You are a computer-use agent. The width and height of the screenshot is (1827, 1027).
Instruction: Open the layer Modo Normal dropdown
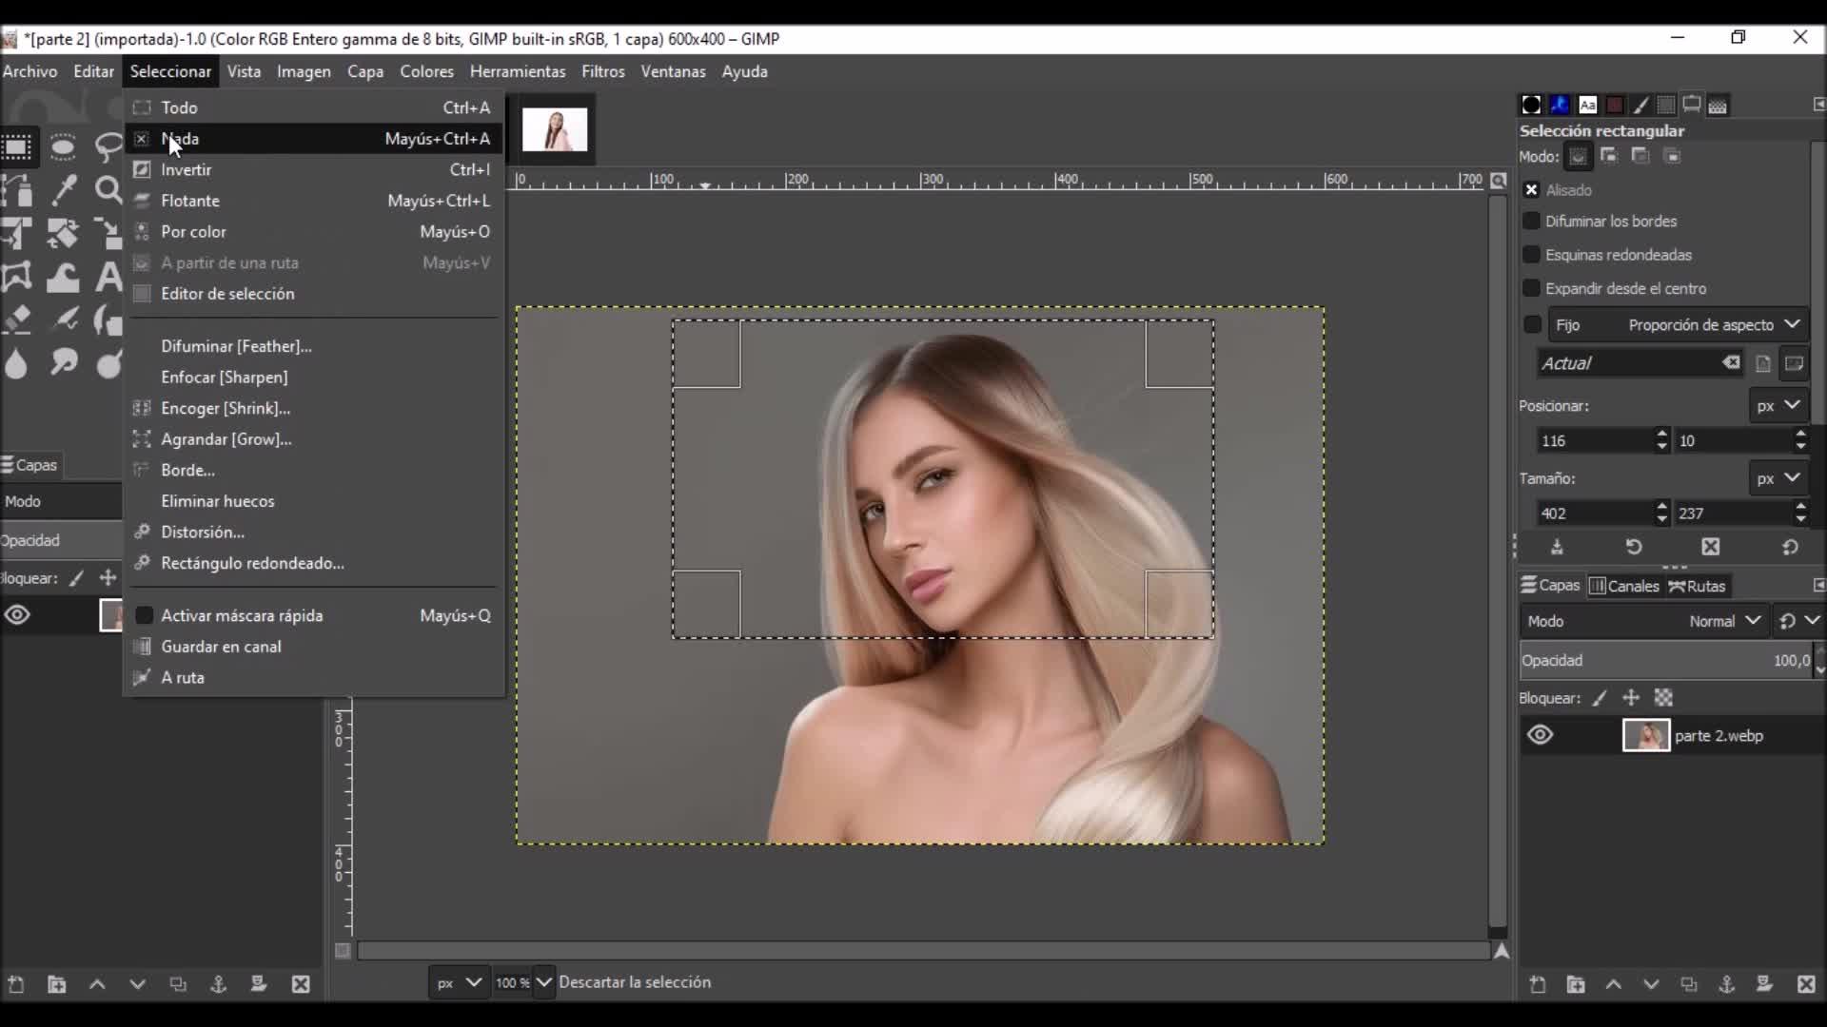click(1723, 621)
